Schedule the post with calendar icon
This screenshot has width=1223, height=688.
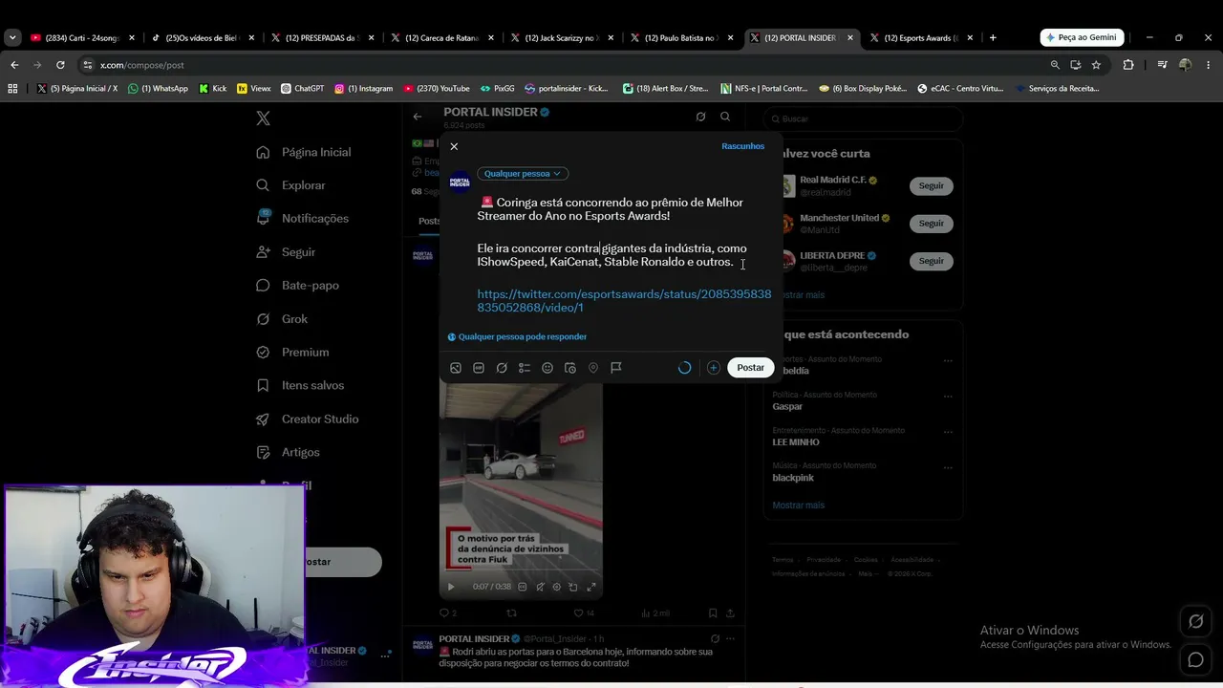(570, 368)
